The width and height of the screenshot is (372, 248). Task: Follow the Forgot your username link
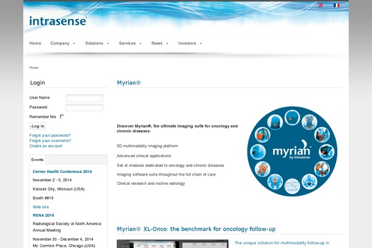tap(50, 141)
